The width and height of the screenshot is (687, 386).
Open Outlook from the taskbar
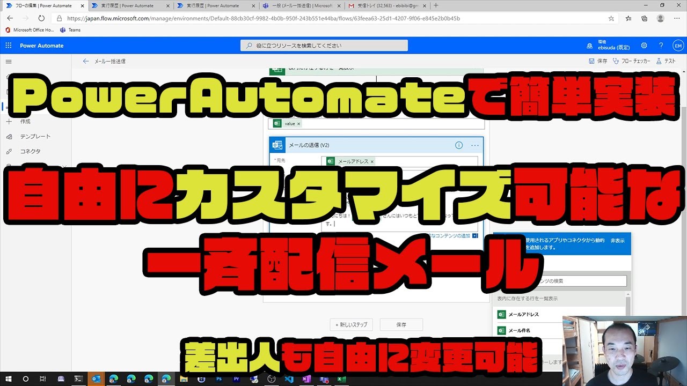96,378
